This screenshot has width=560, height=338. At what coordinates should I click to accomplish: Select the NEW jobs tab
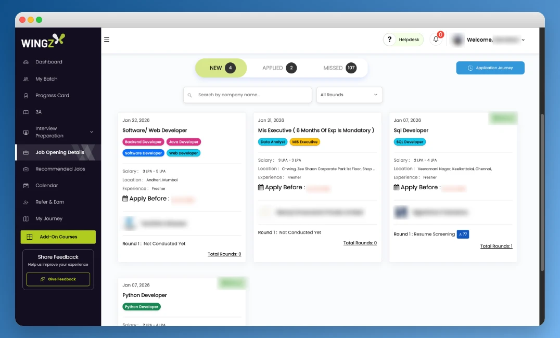coord(221,68)
